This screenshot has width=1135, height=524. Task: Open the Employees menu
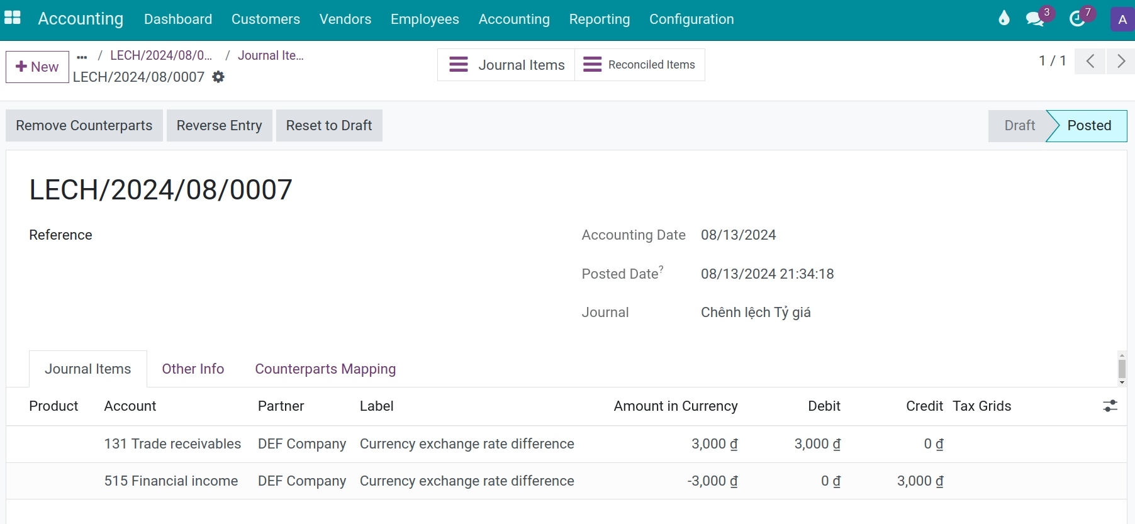425,20
